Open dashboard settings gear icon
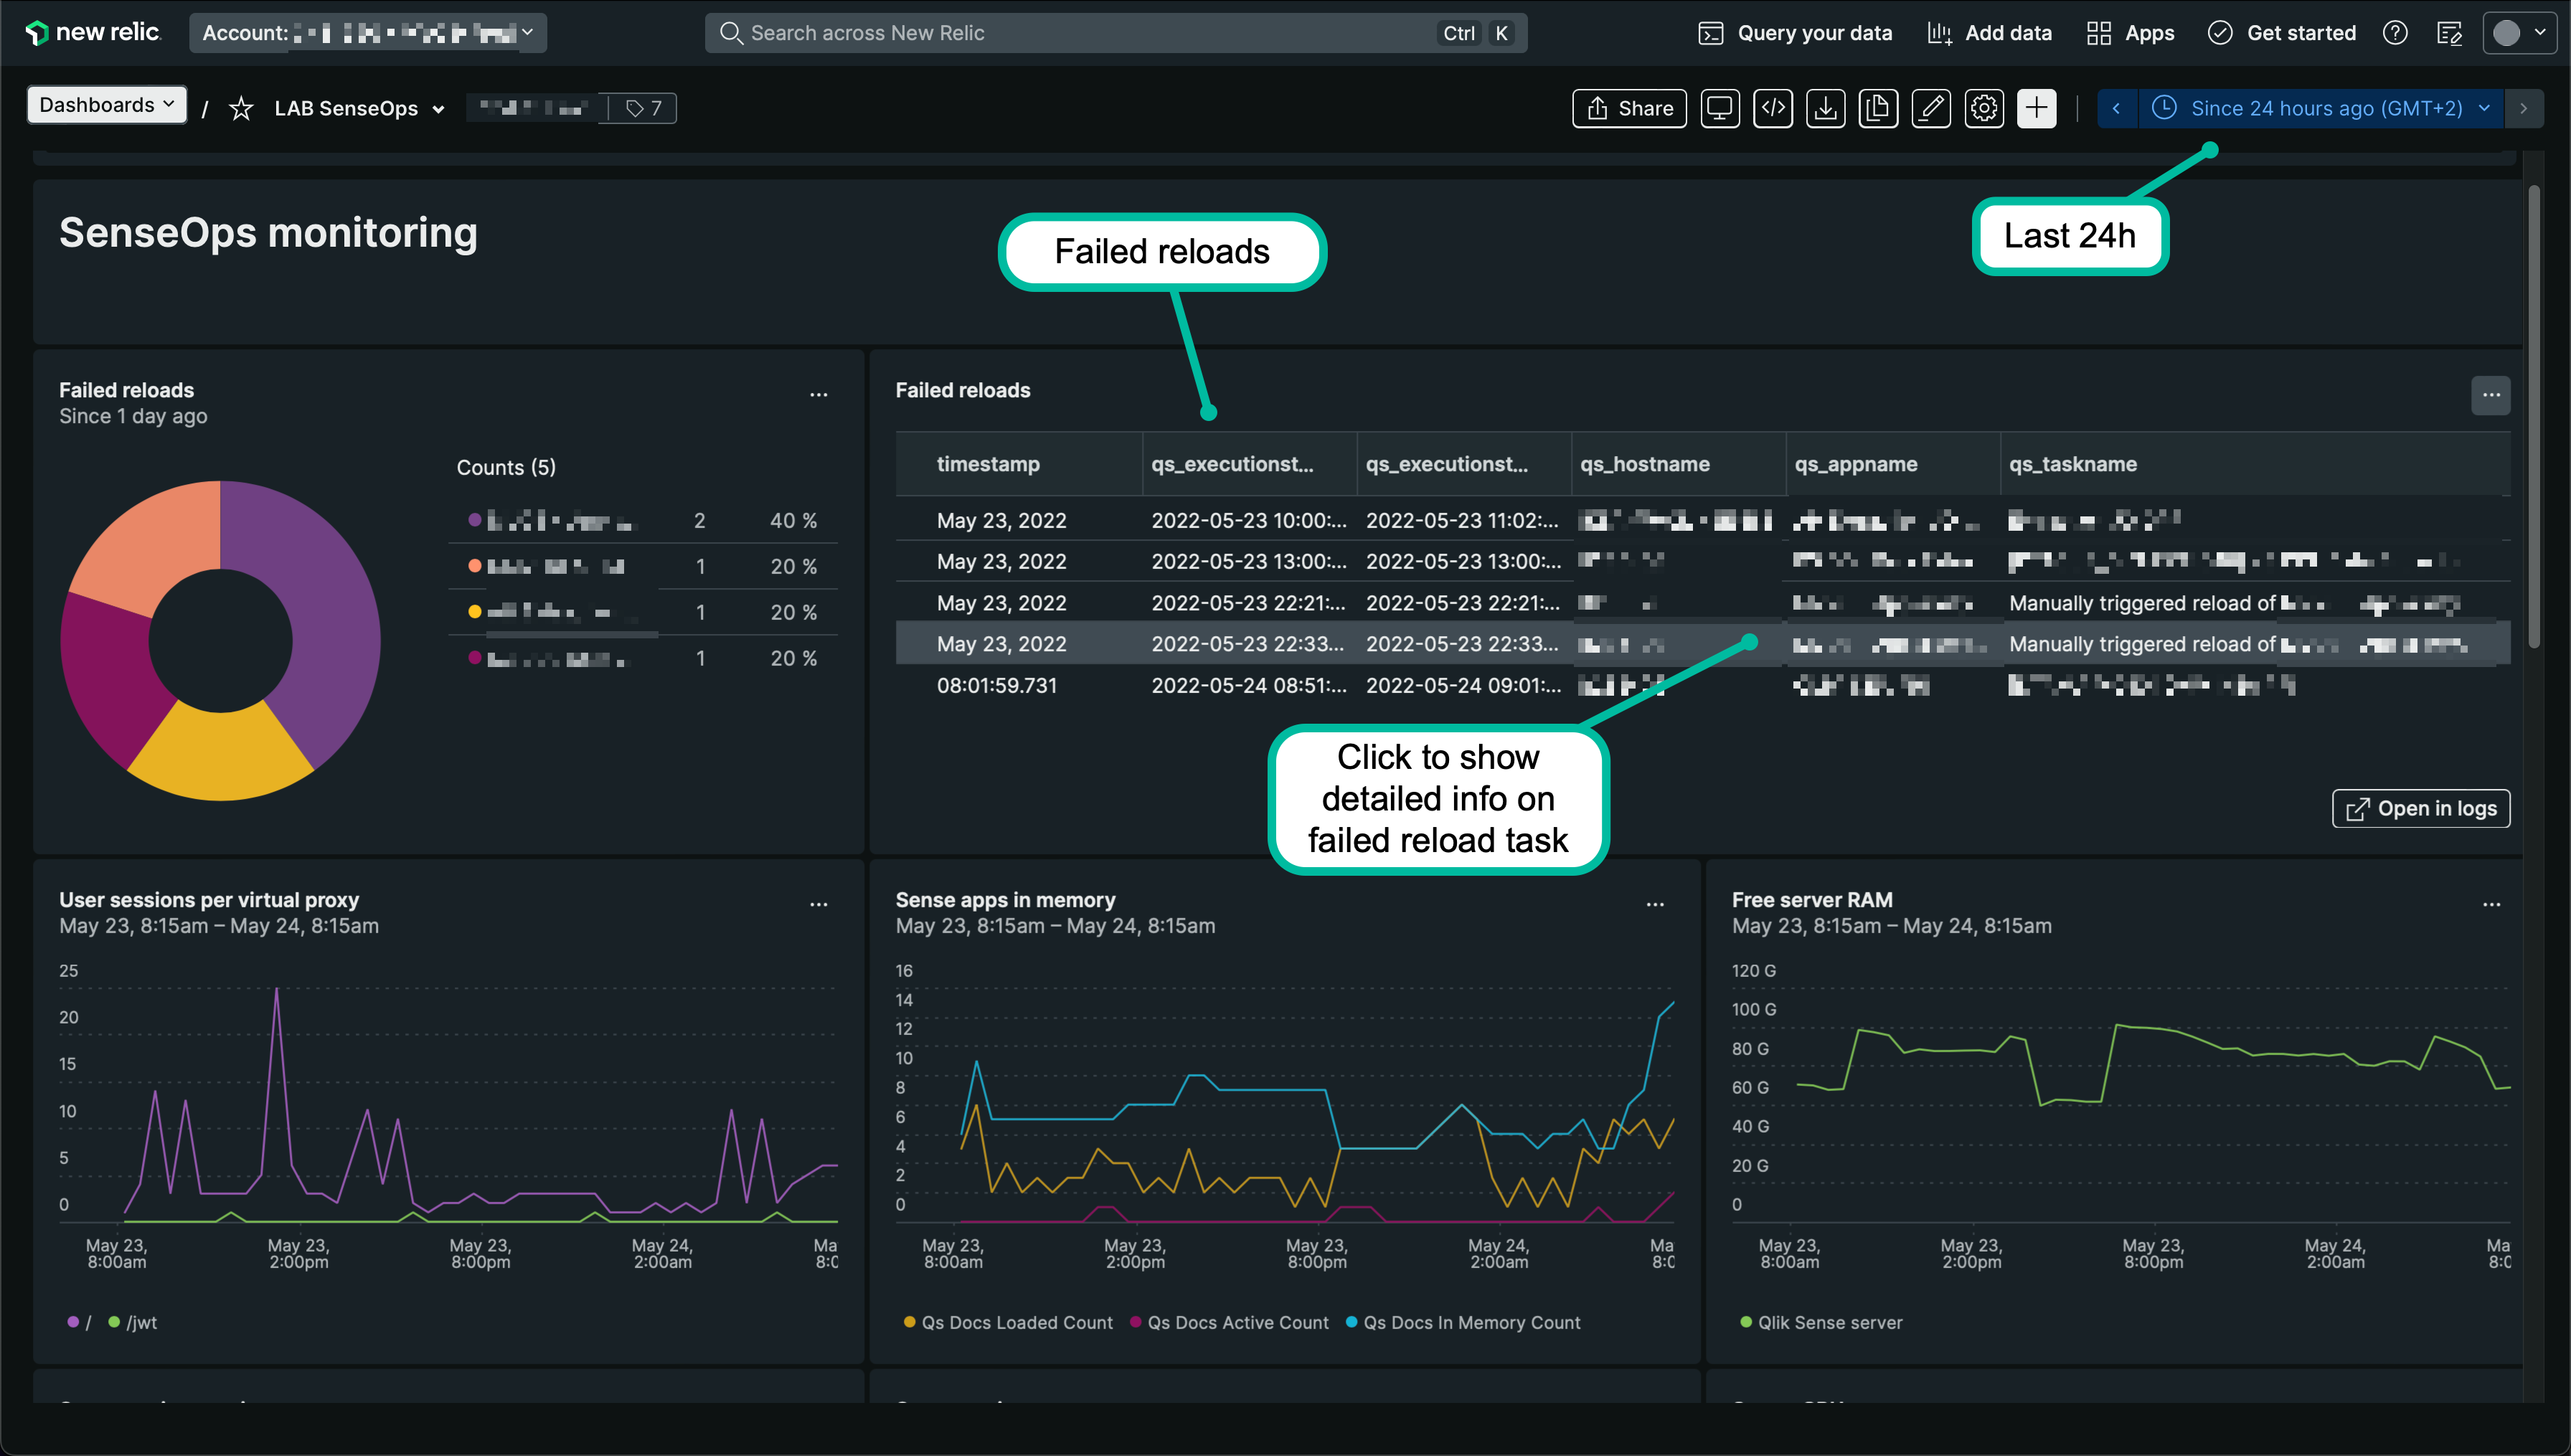2571x1456 pixels. tap(1984, 108)
